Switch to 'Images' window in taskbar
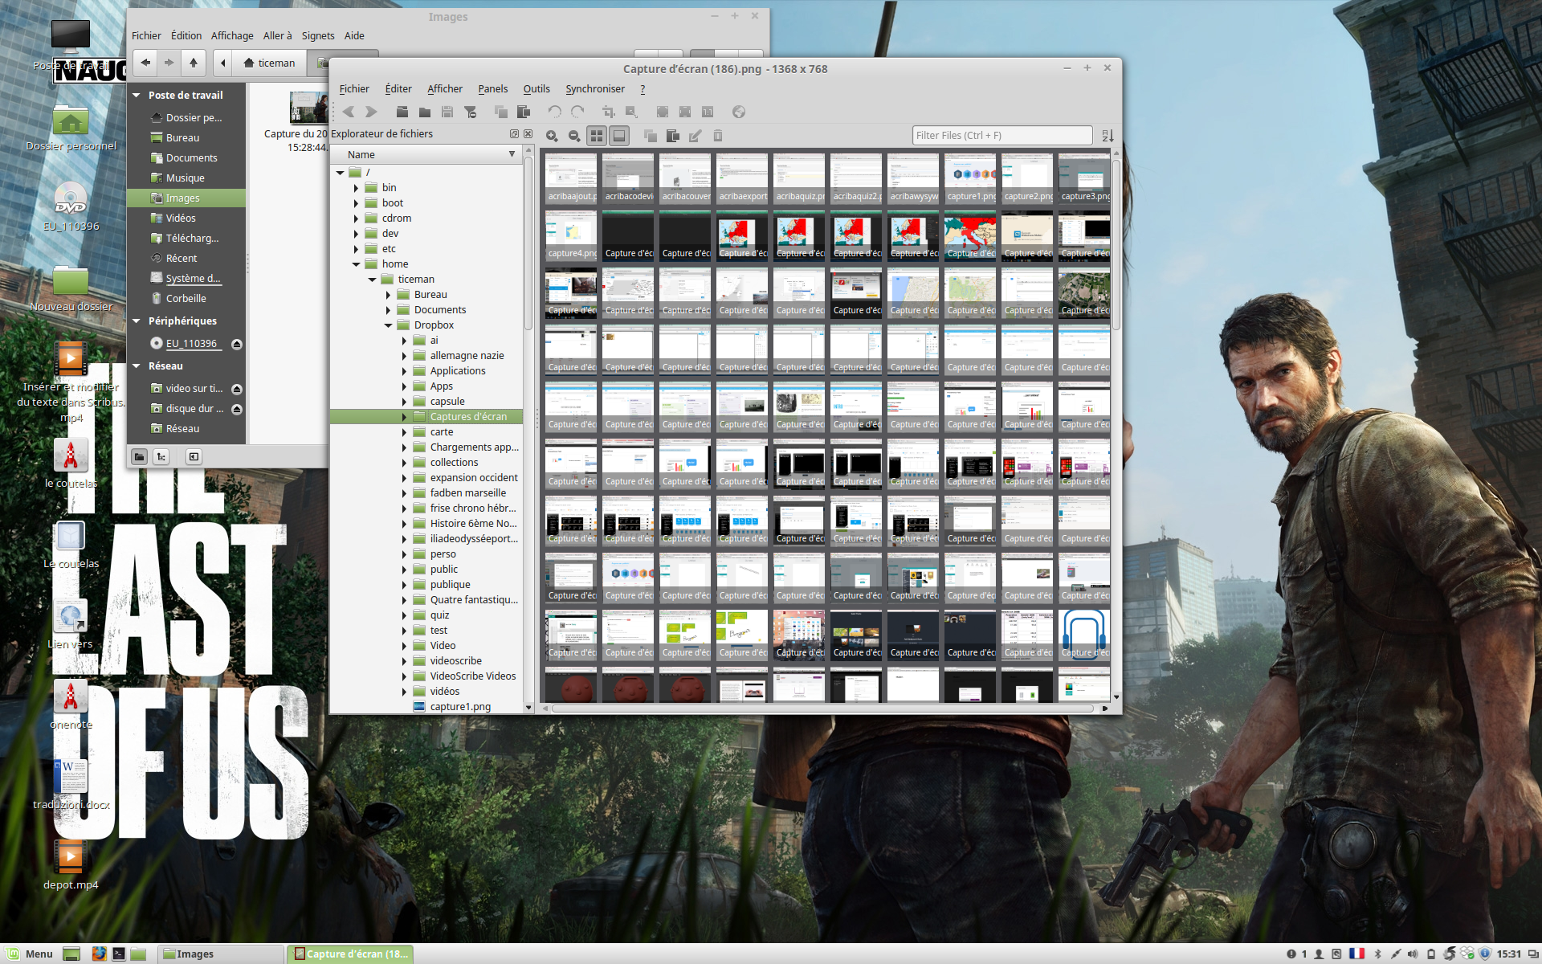 [x=220, y=954]
